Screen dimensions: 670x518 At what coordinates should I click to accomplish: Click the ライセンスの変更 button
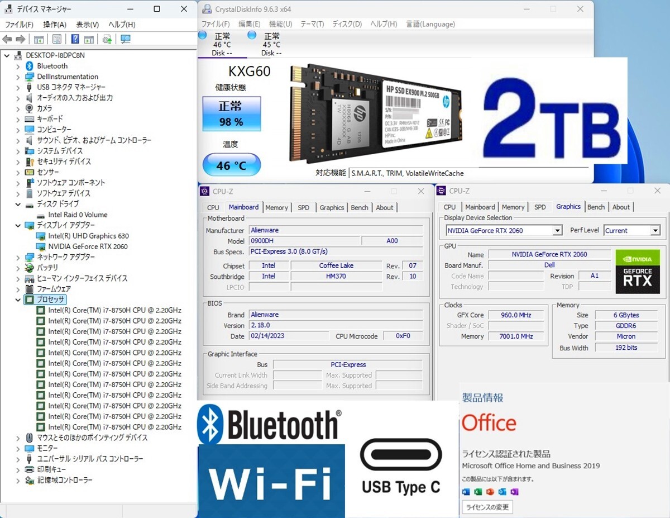(x=487, y=507)
